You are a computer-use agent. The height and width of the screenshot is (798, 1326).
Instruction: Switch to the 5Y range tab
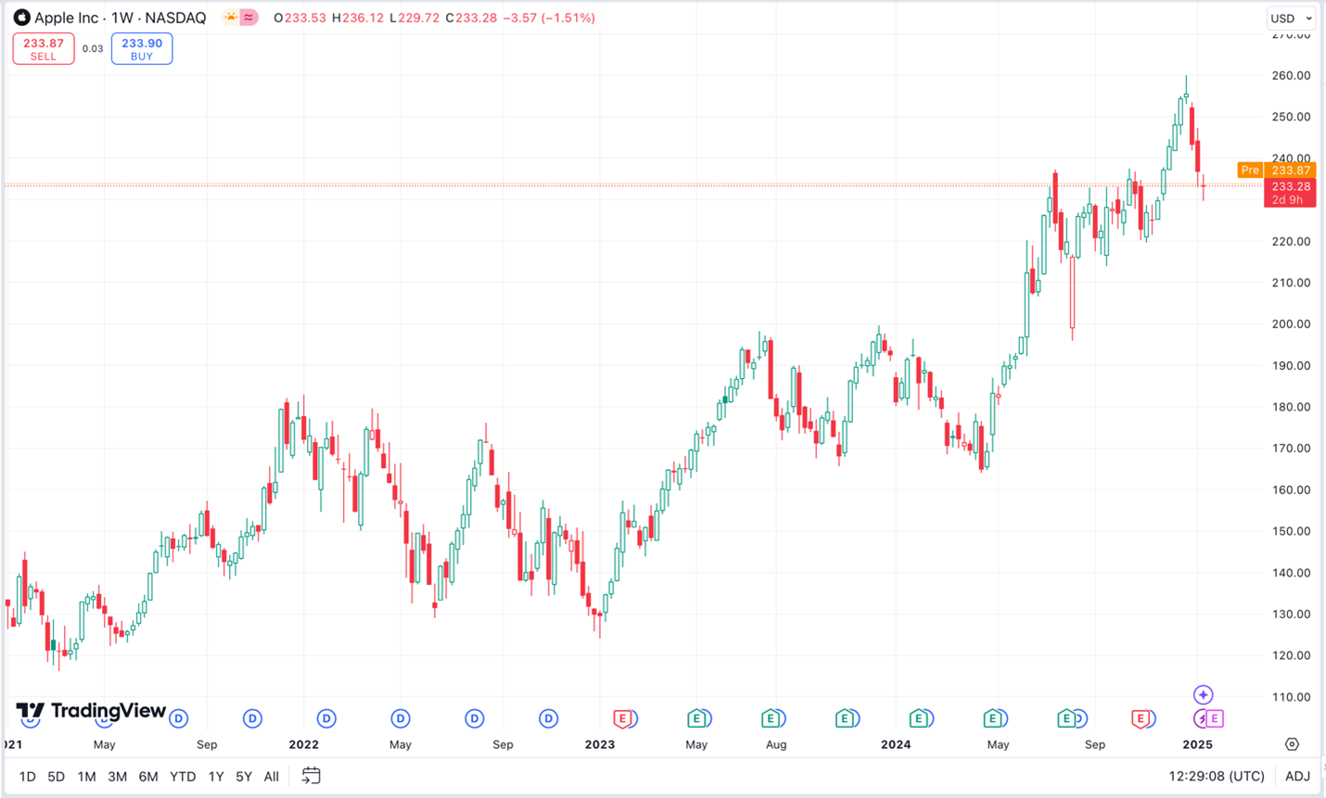(241, 776)
